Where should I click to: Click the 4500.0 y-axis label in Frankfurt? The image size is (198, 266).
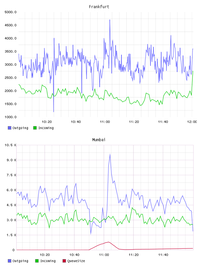(x=10, y=25)
